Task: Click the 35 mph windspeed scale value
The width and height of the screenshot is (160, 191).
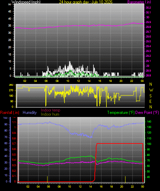Action: tap(10, 26)
